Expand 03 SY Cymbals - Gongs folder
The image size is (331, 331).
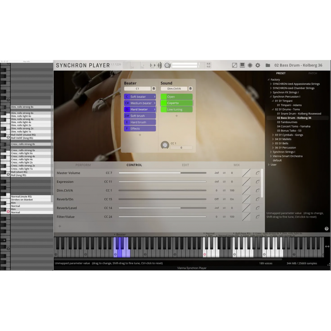pos(273,135)
